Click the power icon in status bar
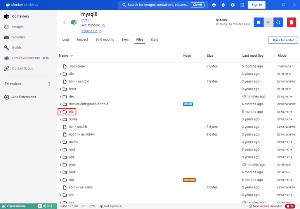 (49, 206)
